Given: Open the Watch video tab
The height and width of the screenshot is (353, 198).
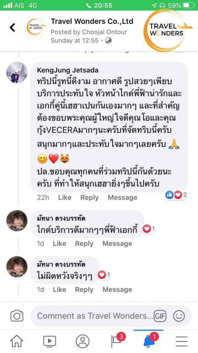Looking at the screenshot, I should click(x=49, y=342).
